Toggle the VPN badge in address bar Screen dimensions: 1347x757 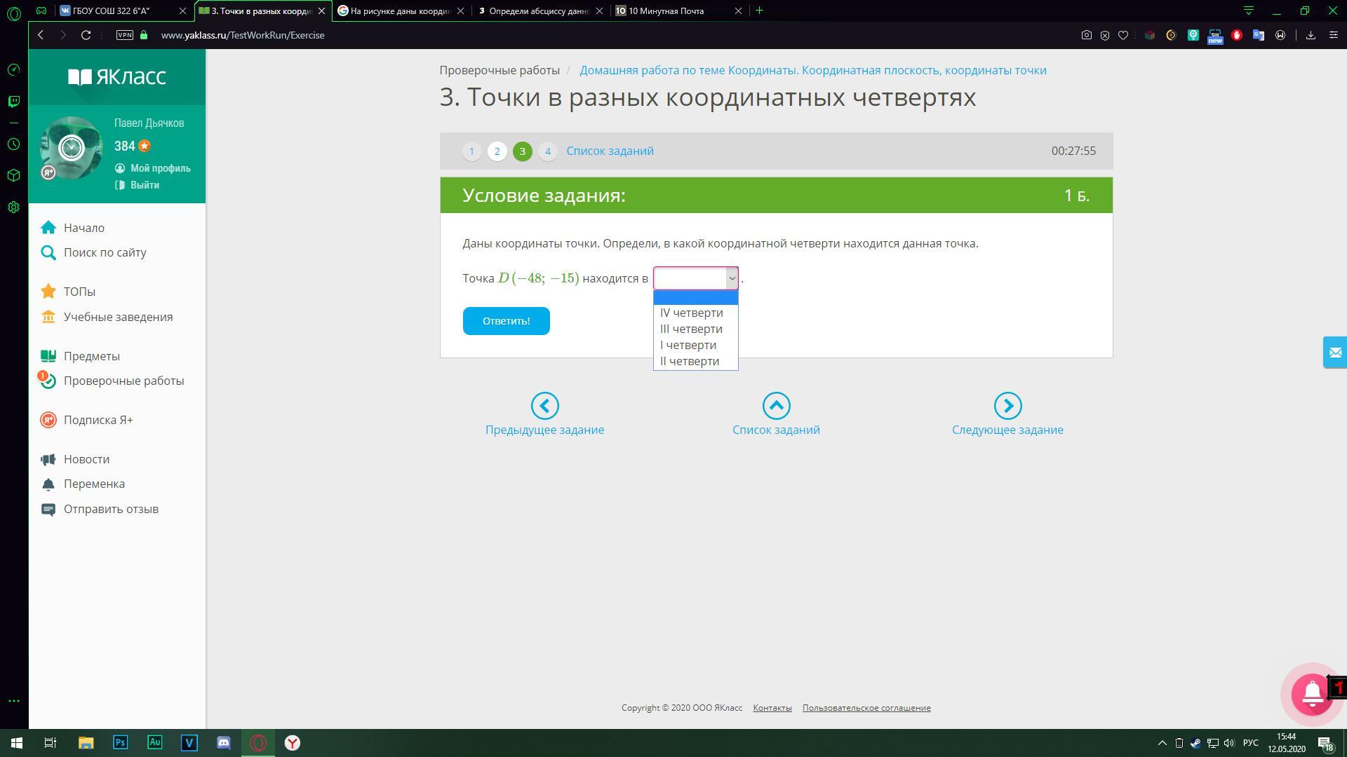(x=124, y=35)
